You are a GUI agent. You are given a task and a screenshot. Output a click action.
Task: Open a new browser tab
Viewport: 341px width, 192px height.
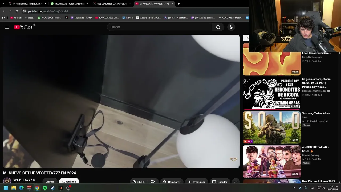point(178,4)
